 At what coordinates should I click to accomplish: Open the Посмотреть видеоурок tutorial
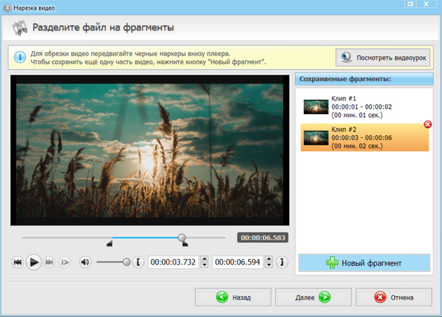(383, 58)
